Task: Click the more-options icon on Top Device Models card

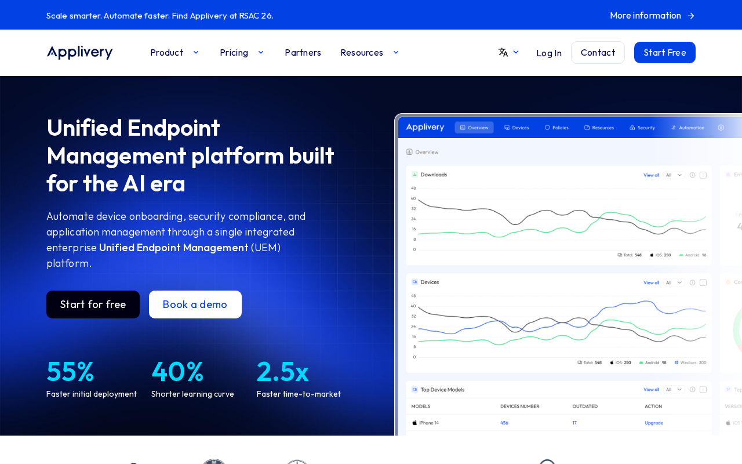Action: click(x=703, y=389)
